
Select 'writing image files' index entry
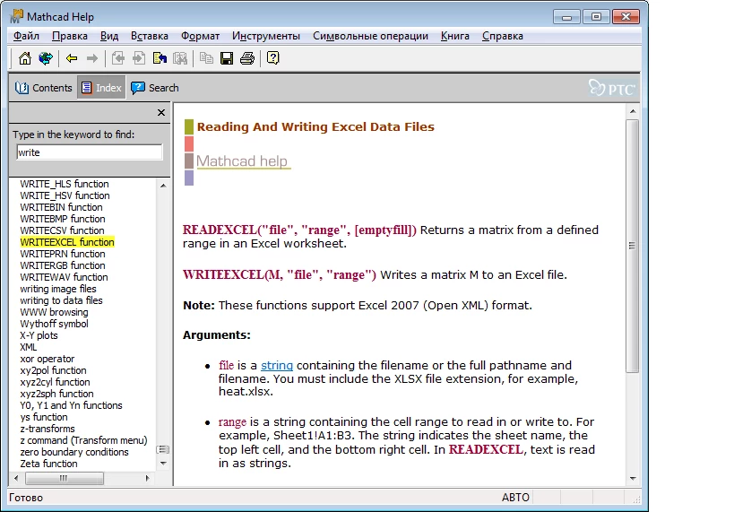(x=58, y=289)
